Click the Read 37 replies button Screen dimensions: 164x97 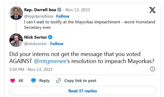click(83, 91)
